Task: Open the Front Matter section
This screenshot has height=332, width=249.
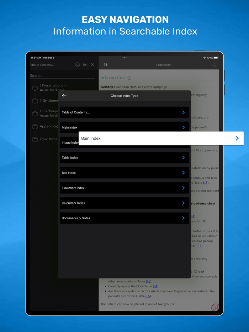Action: pyautogui.click(x=49, y=139)
